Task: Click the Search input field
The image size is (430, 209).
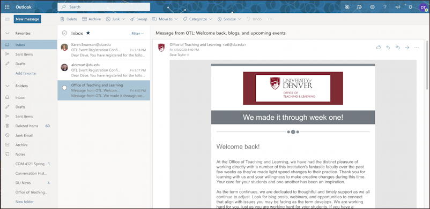Action: point(103,7)
